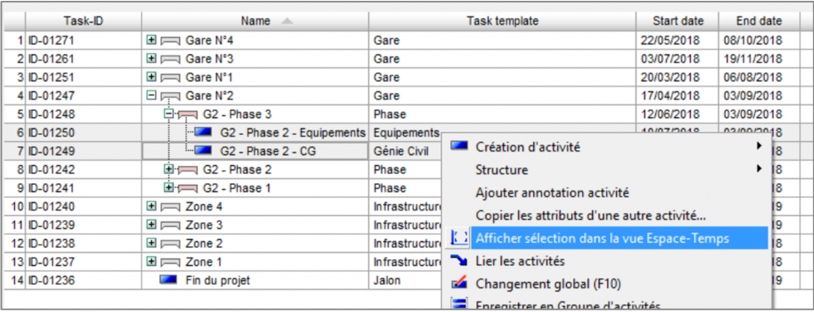Viewport: 814px width, 312px height.
Task: Collapse the Gare N°2 tree node
Action: (151, 95)
